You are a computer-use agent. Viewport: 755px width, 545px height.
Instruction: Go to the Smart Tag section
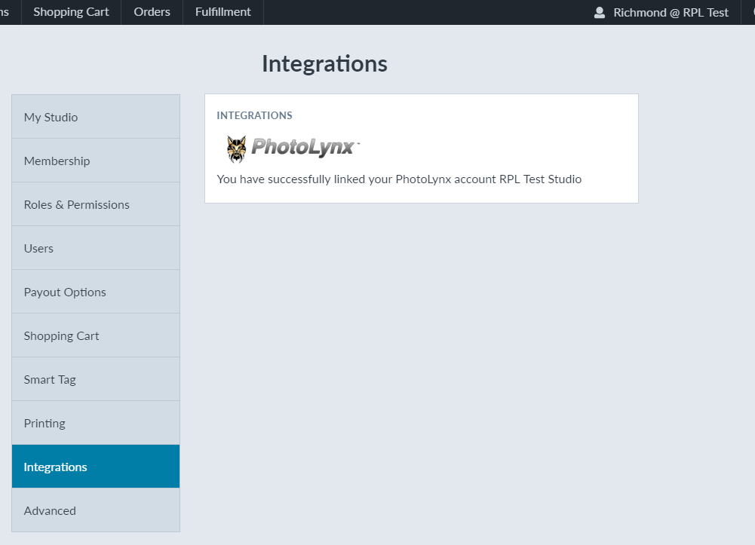[96, 379]
